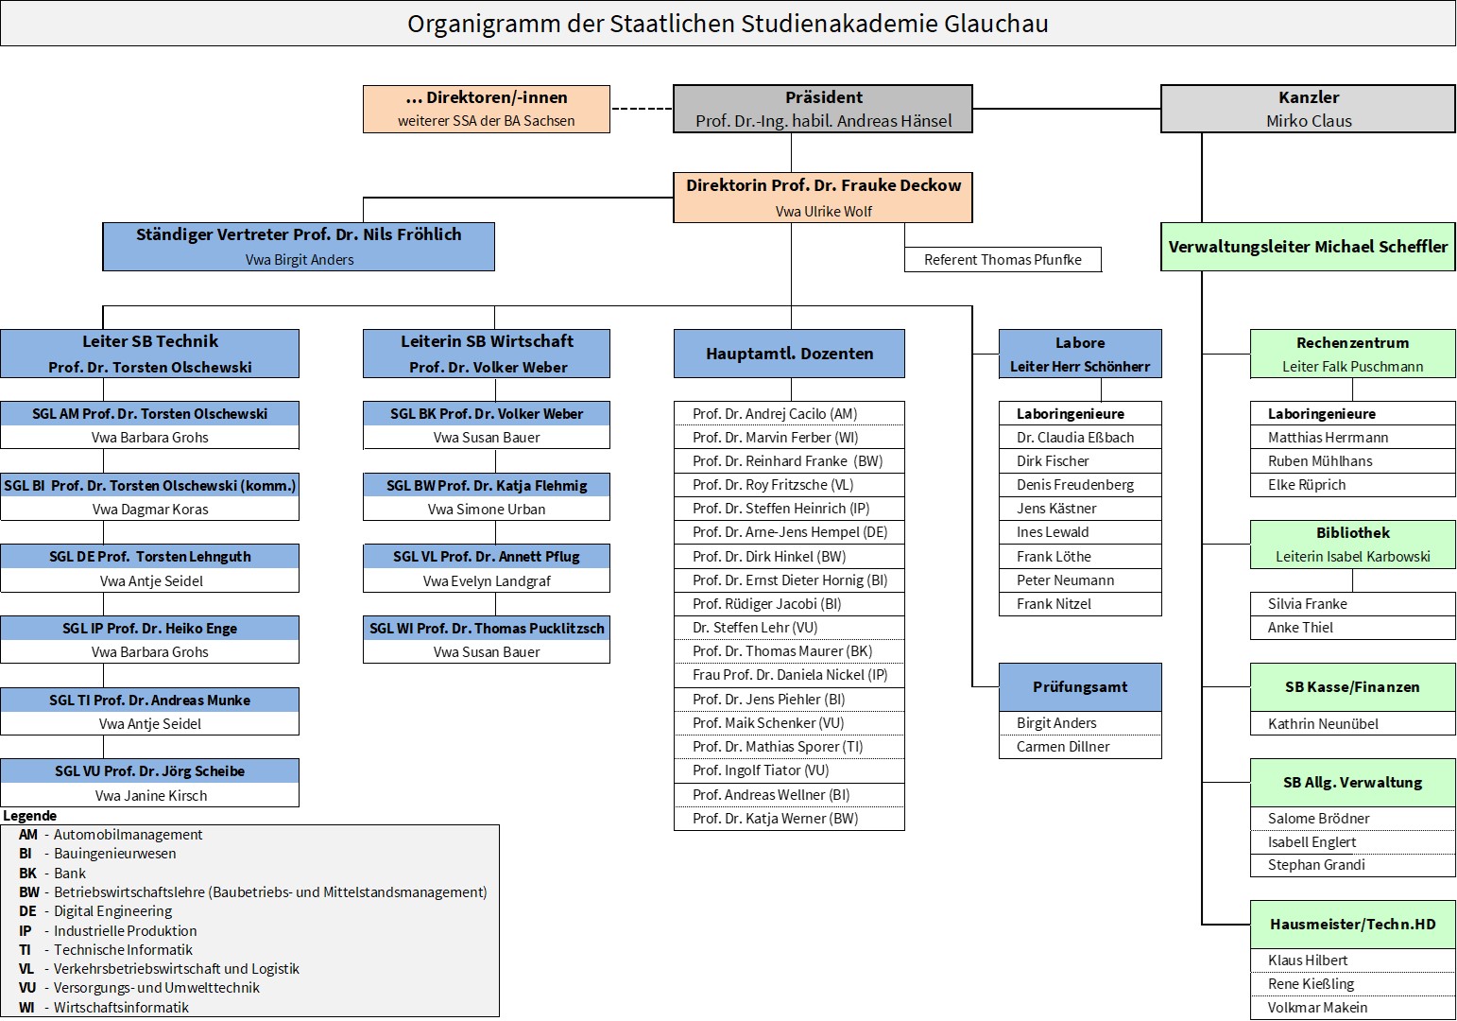Select Prof. Andreas Wellner (BI)
This screenshot has width=1457, height=1021.
tap(790, 794)
